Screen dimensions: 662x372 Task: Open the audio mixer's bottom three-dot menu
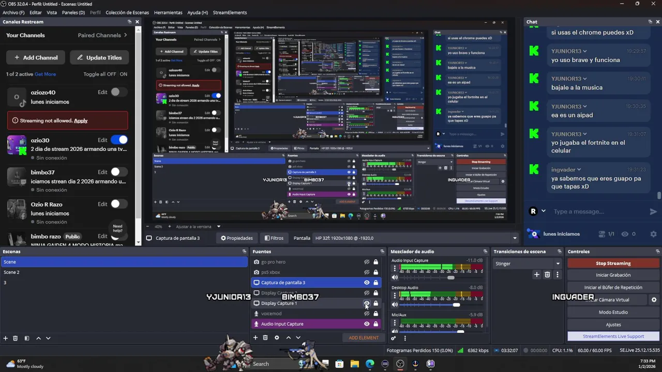pos(405,338)
